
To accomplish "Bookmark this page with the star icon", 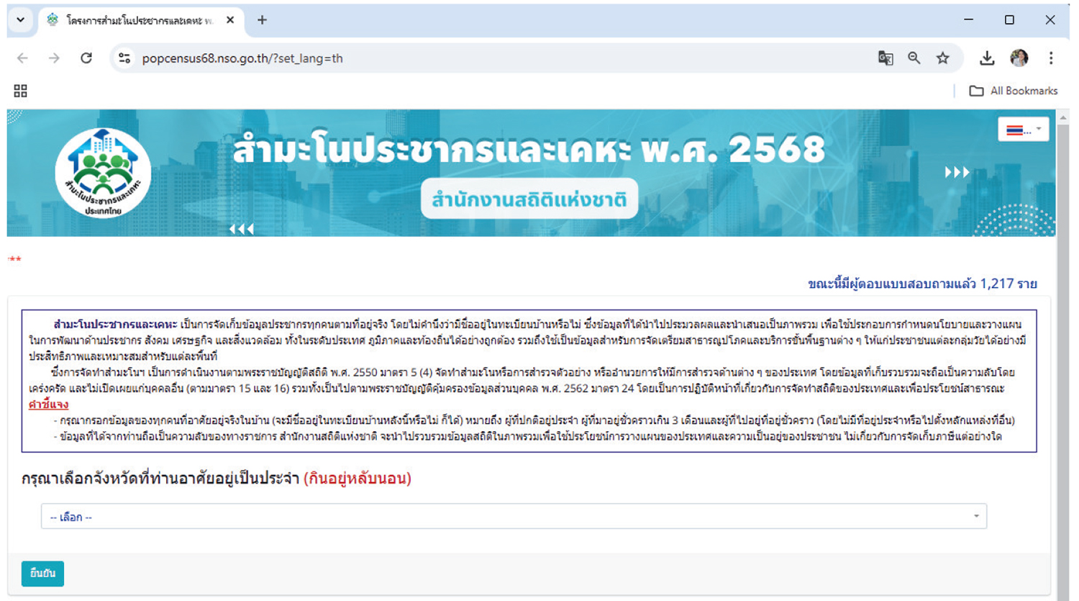I will coord(942,58).
